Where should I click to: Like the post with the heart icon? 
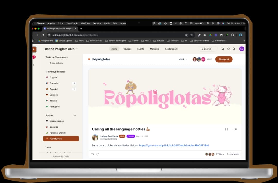click(x=93, y=154)
